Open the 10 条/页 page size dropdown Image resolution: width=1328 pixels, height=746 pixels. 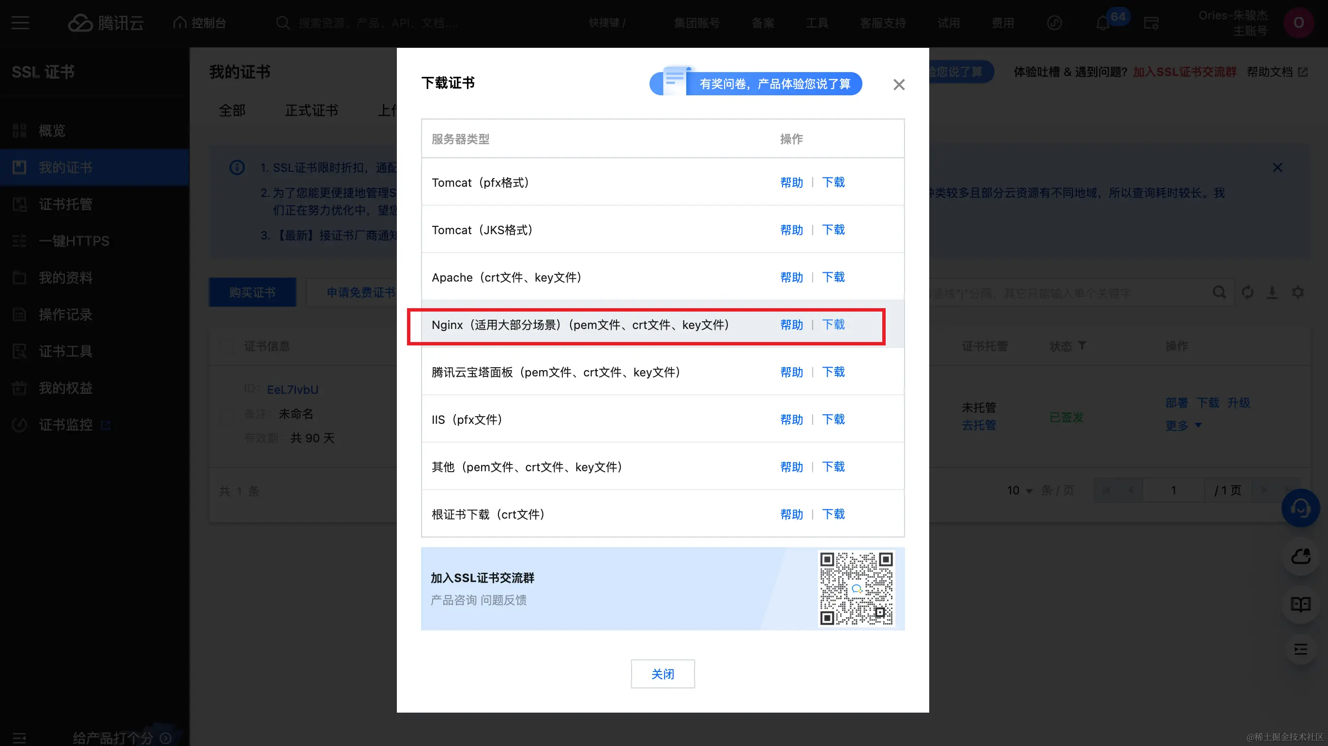pos(1020,491)
